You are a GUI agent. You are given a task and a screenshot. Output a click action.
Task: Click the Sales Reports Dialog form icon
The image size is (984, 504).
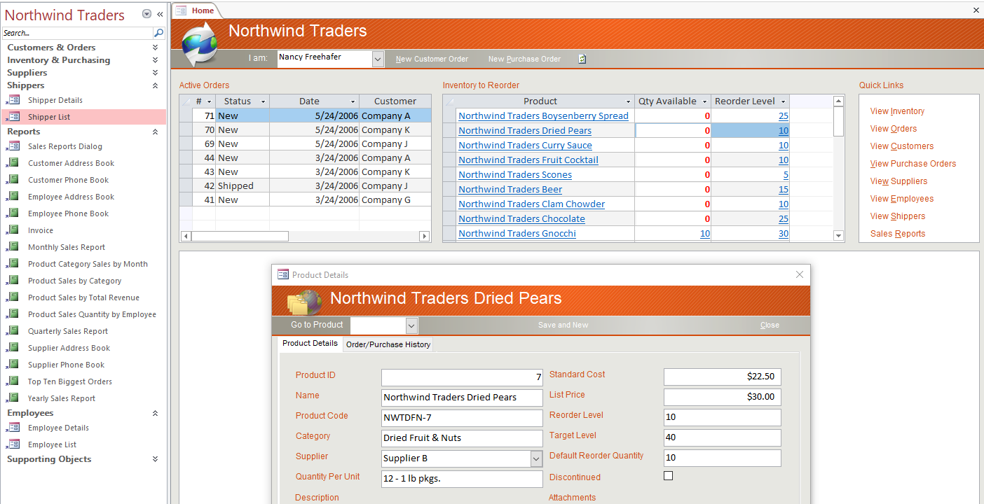click(x=13, y=146)
